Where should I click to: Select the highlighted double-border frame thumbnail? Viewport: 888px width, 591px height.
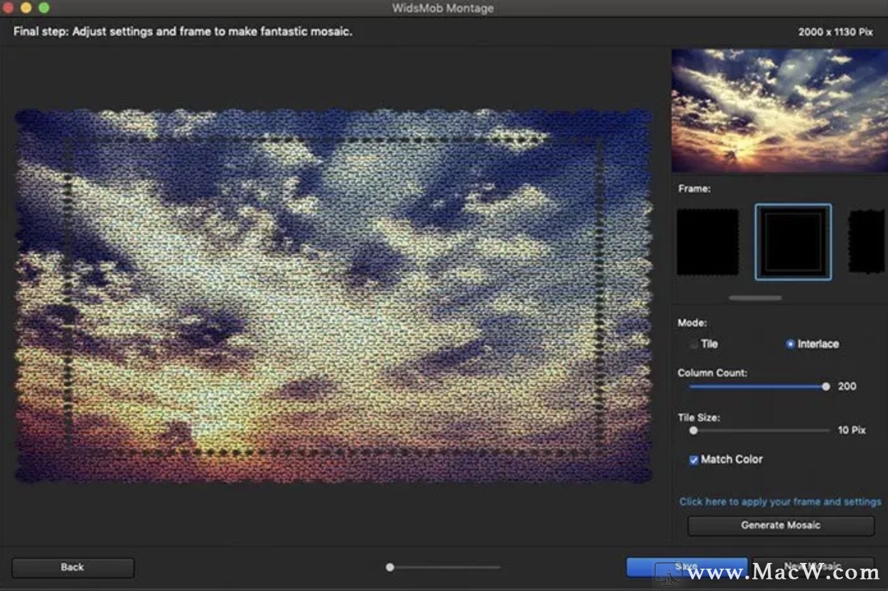[793, 242]
